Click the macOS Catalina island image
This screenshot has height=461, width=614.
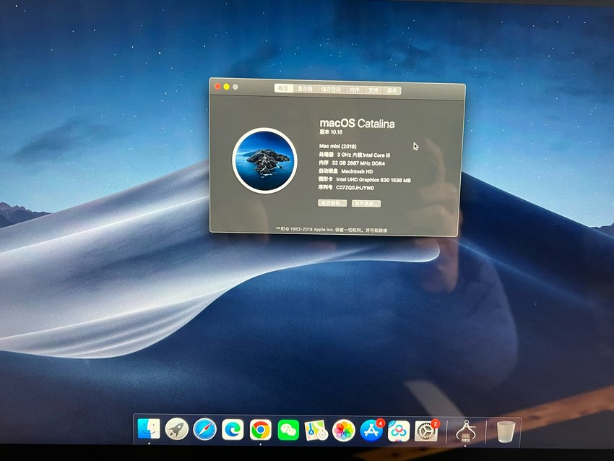click(x=264, y=160)
